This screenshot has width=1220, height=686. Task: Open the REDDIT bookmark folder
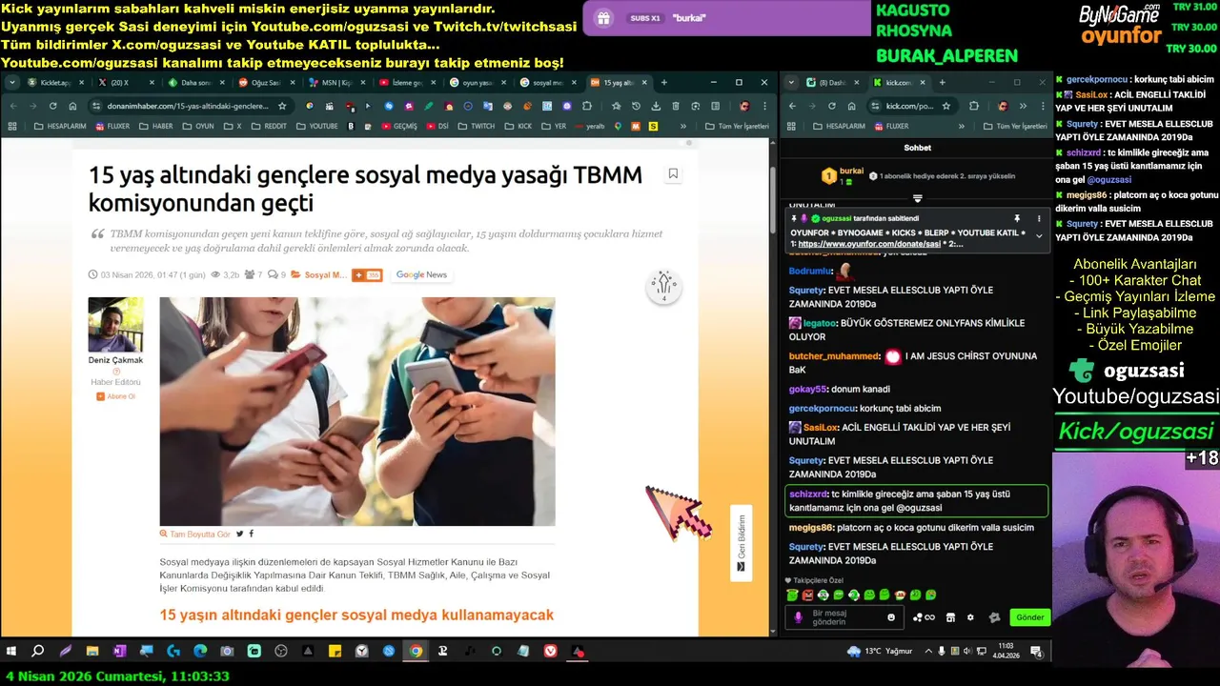(x=268, y=126)
